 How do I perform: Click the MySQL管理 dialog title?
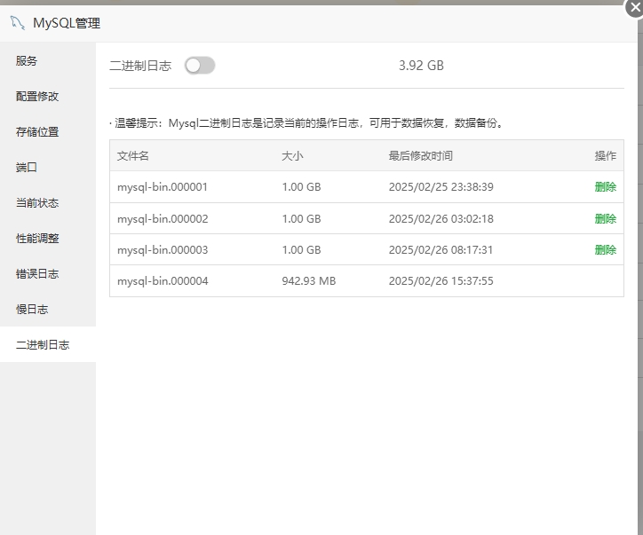click(x=67, y=23)
